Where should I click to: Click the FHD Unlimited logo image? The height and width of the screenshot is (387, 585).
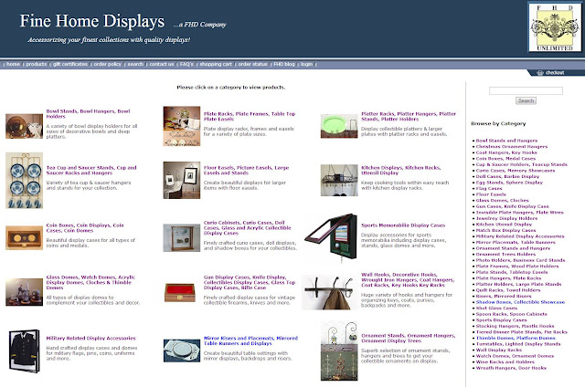tap(555, 26)
